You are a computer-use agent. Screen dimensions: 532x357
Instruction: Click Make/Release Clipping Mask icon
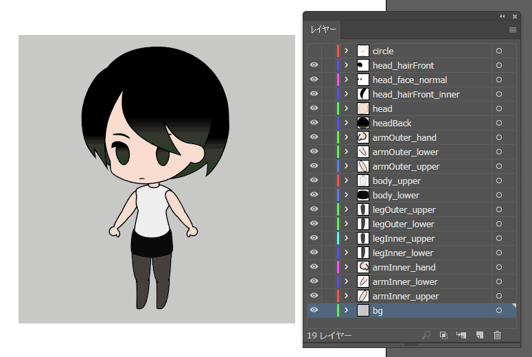click(444, 335)
